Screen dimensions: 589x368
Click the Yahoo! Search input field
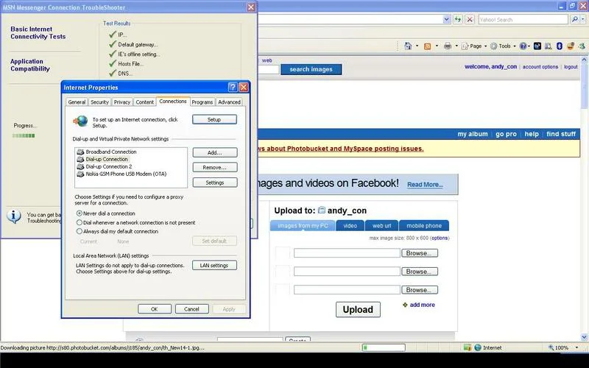click(x=523, y=20)
